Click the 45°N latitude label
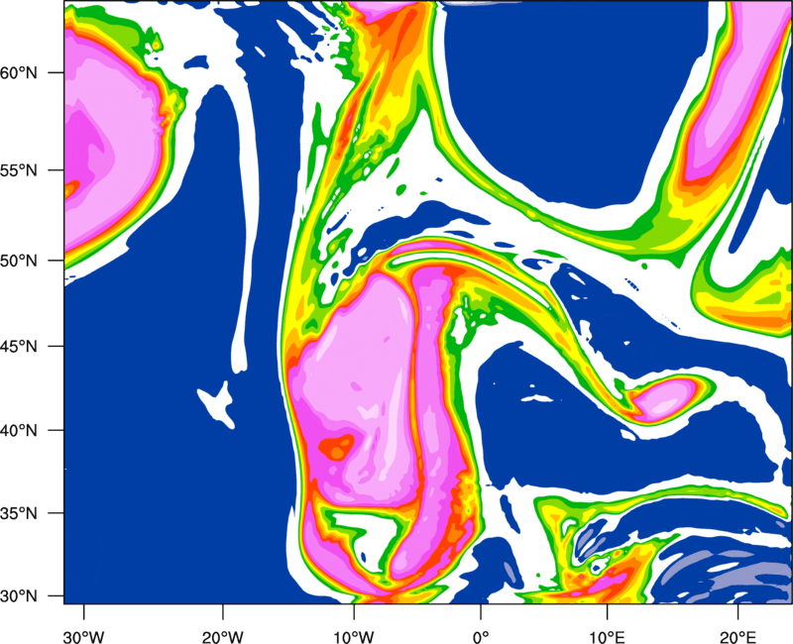Viewport: 793px width, 644px height. 19,346
